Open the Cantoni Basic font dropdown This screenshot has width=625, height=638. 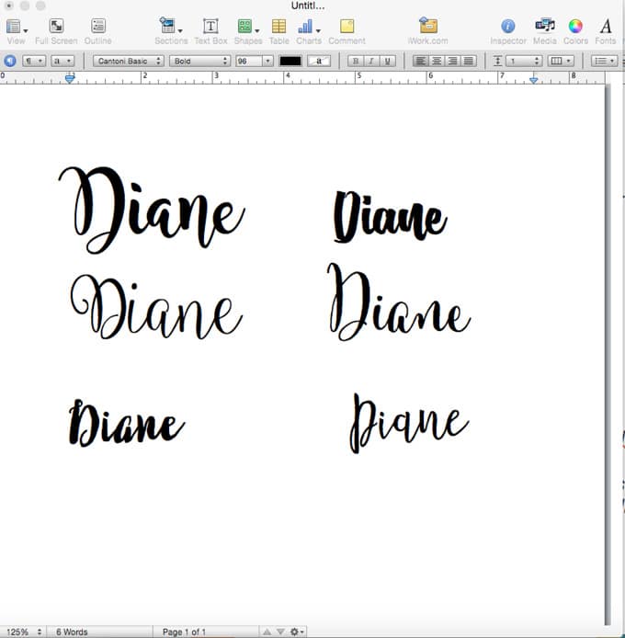(x=129, y=61)
